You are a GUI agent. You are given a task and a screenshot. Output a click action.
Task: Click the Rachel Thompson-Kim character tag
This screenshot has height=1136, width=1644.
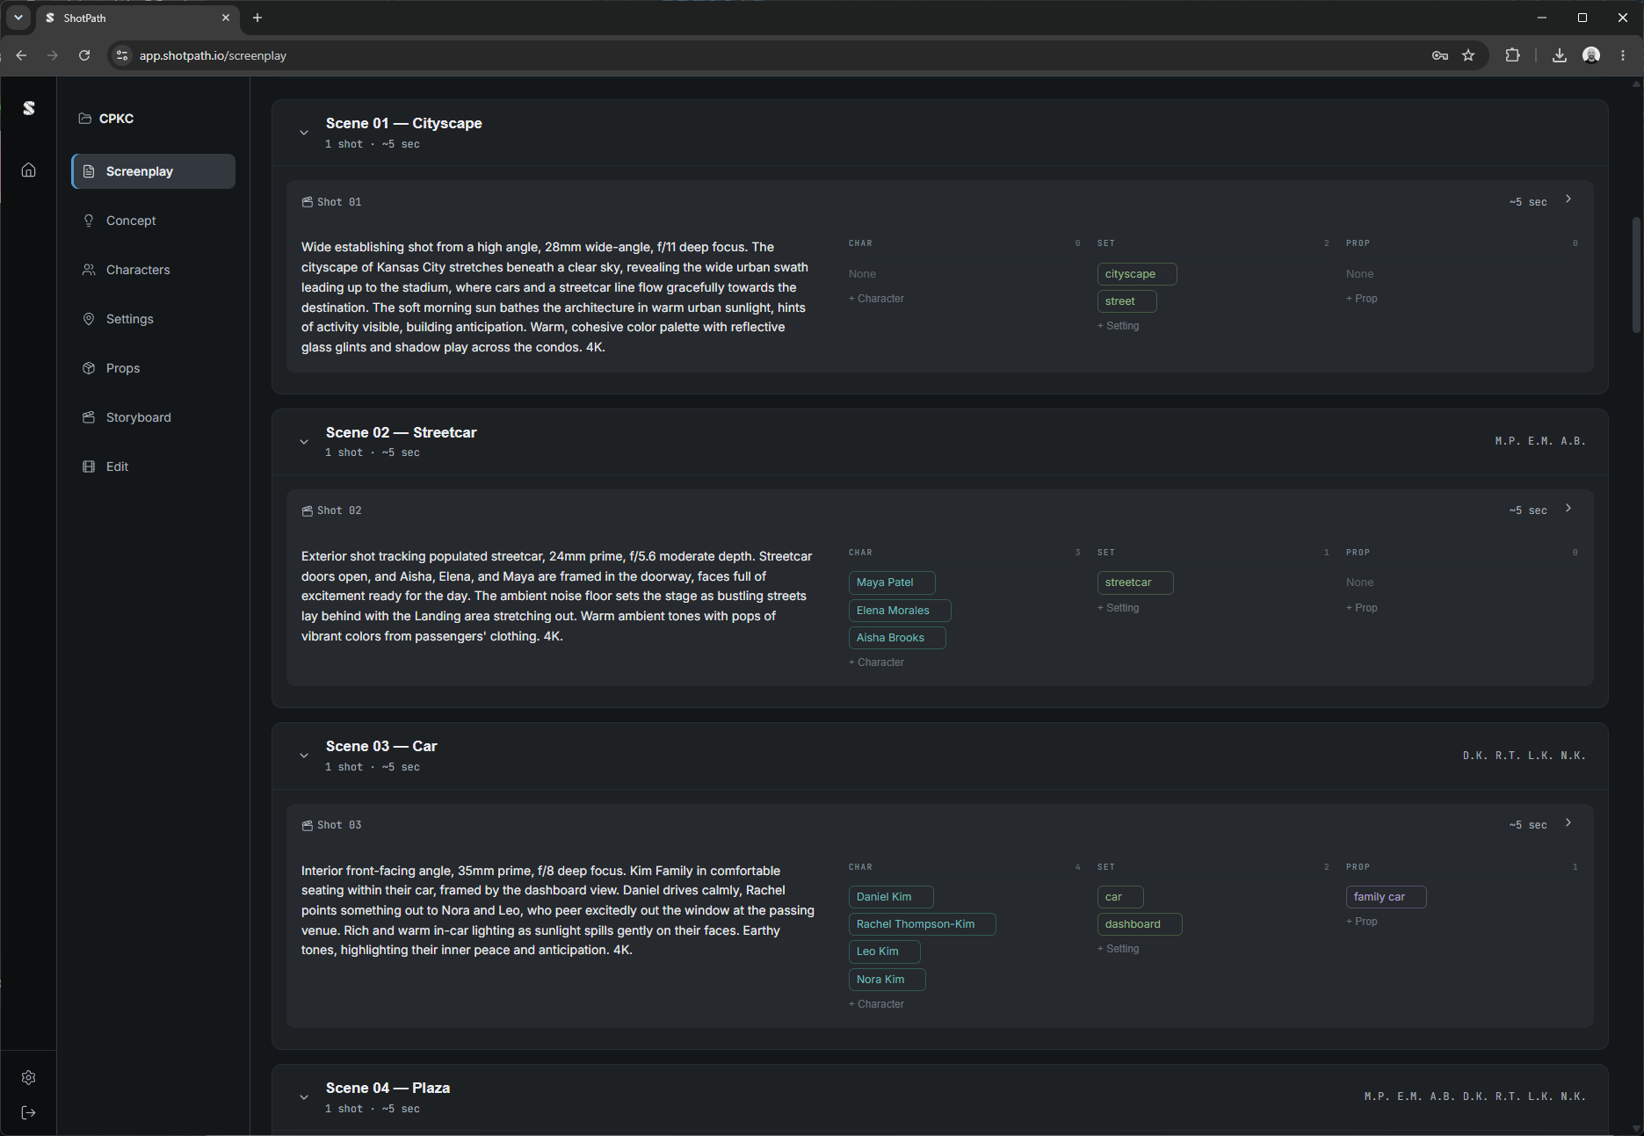tap(923, 924)
